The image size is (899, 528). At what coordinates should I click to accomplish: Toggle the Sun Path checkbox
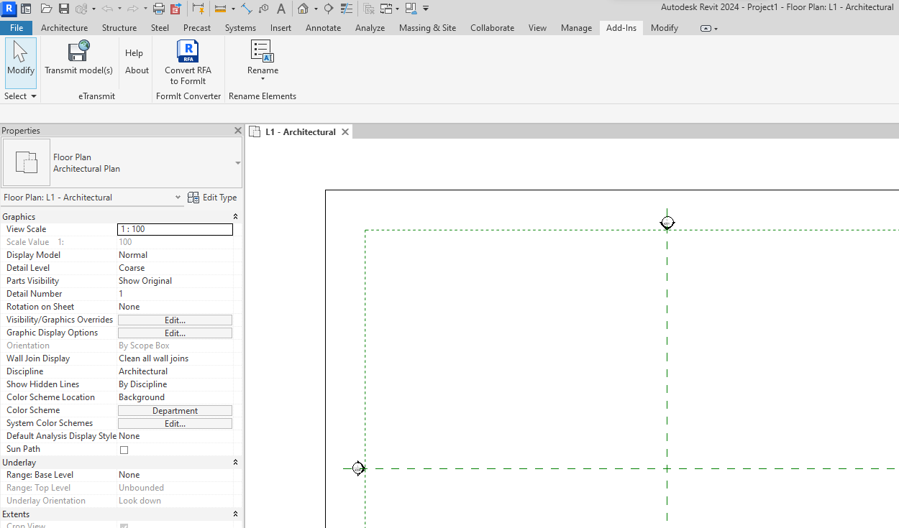tap(124, 450)
